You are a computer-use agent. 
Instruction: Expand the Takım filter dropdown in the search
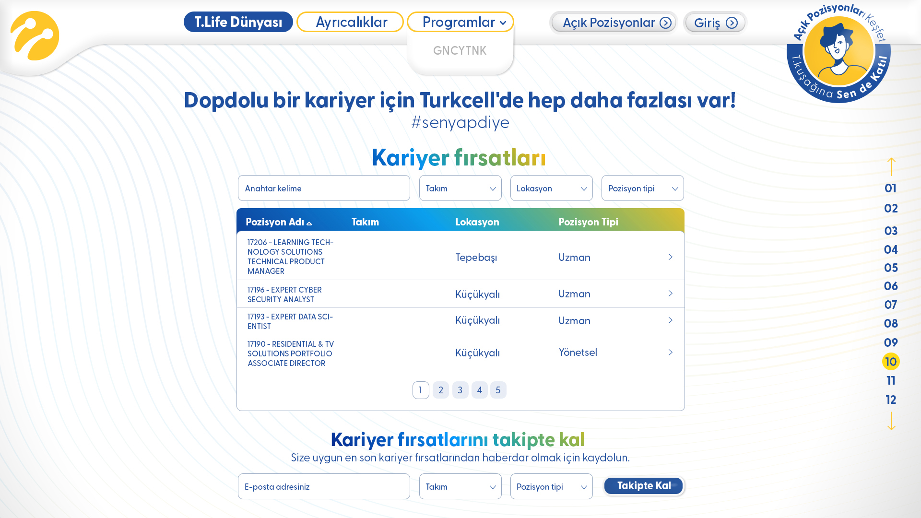coord(460,188)
